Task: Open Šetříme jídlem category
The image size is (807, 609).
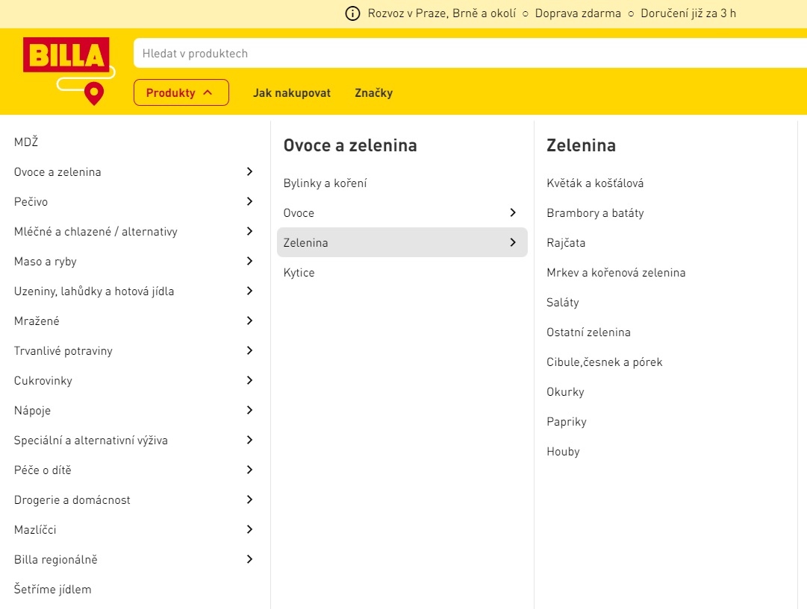Action: [x=52, y=589]
